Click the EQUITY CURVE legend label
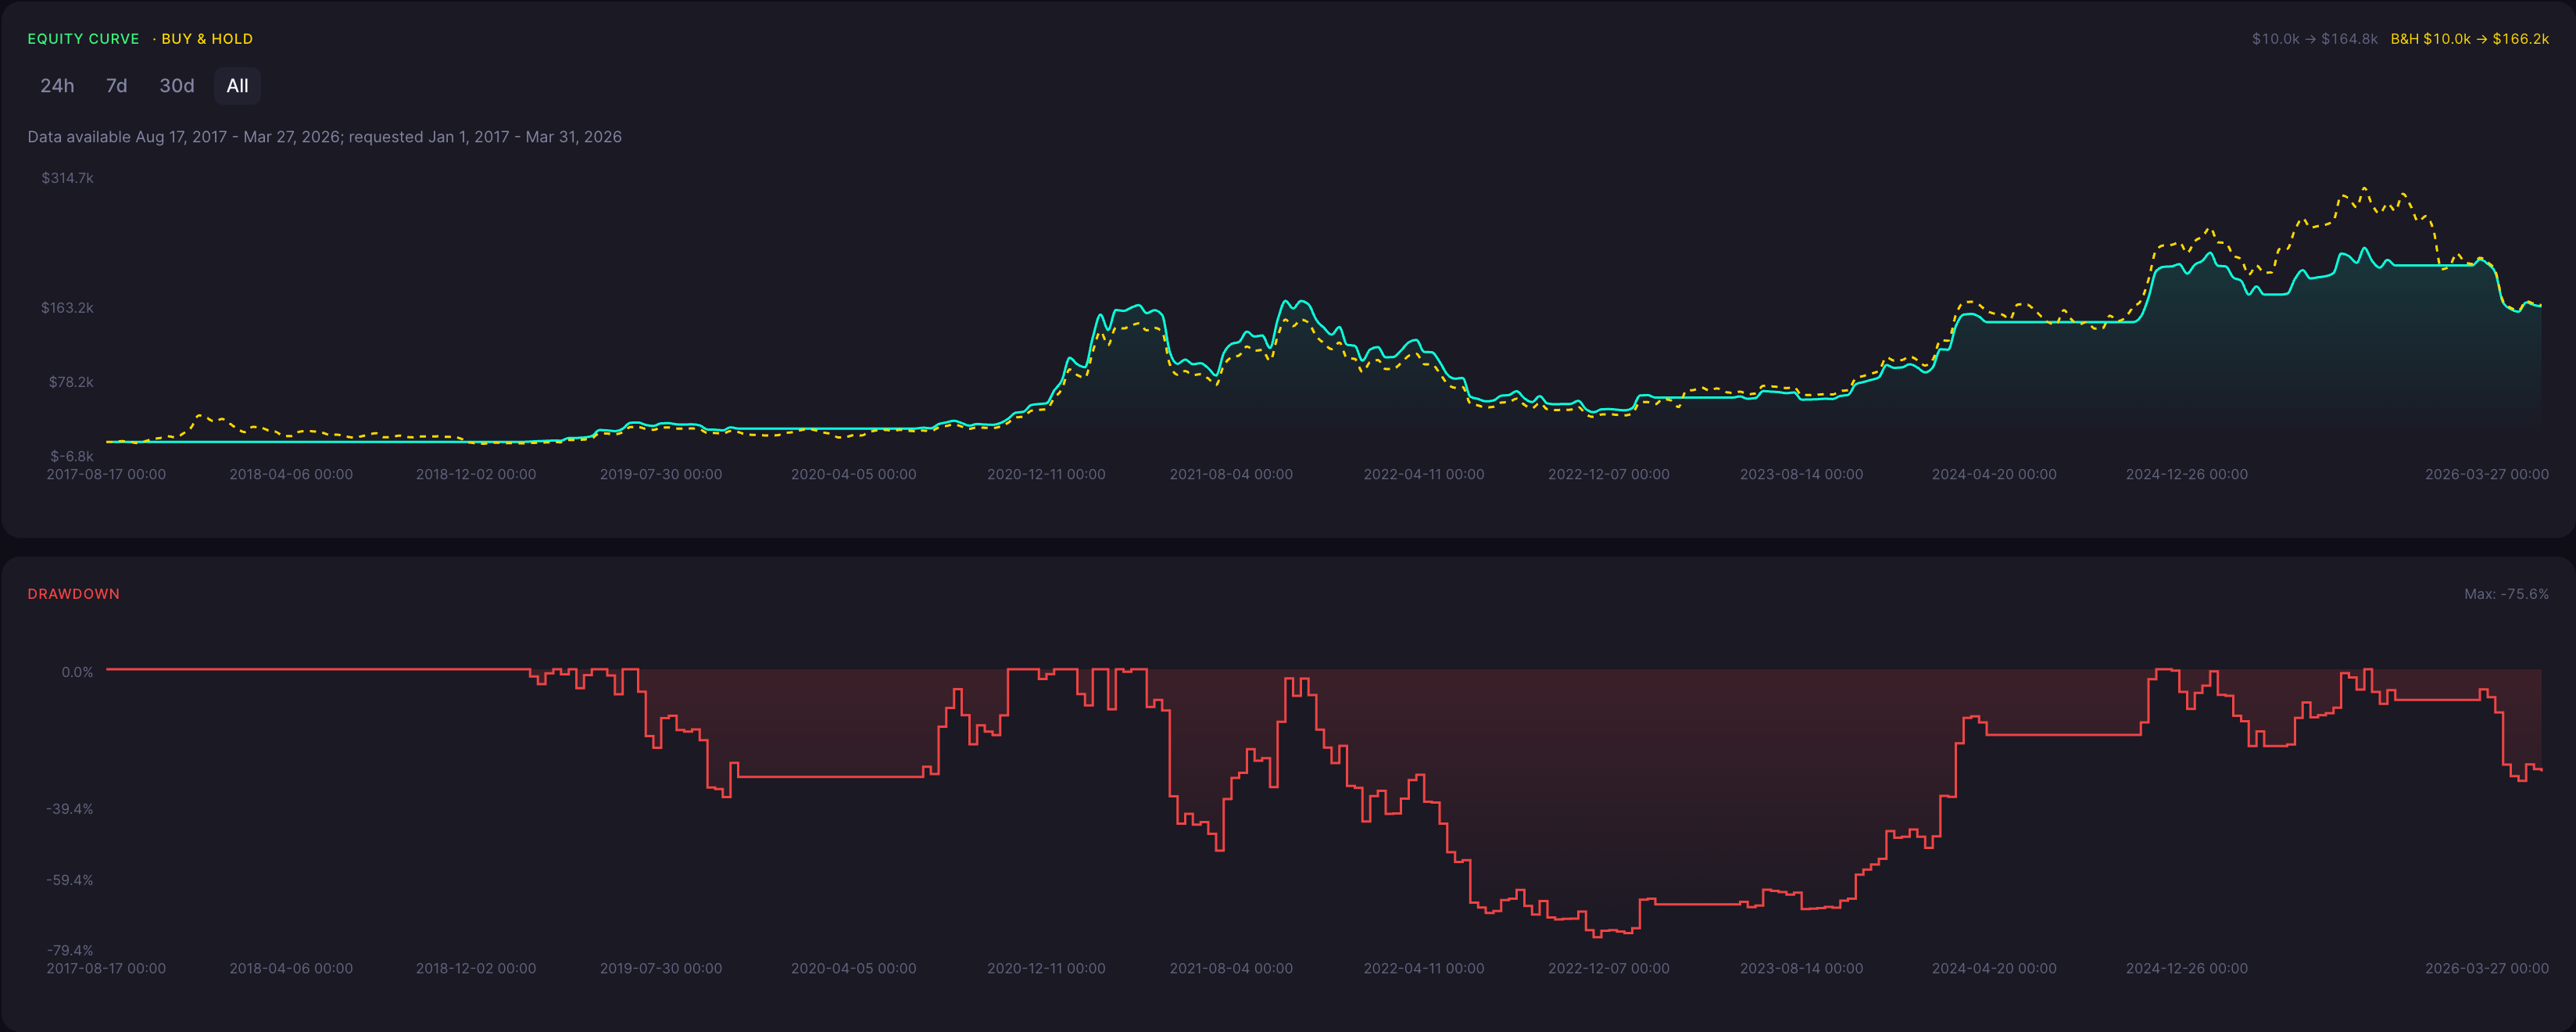This screenshot has height=1032, width=2576. pos(83,39)
